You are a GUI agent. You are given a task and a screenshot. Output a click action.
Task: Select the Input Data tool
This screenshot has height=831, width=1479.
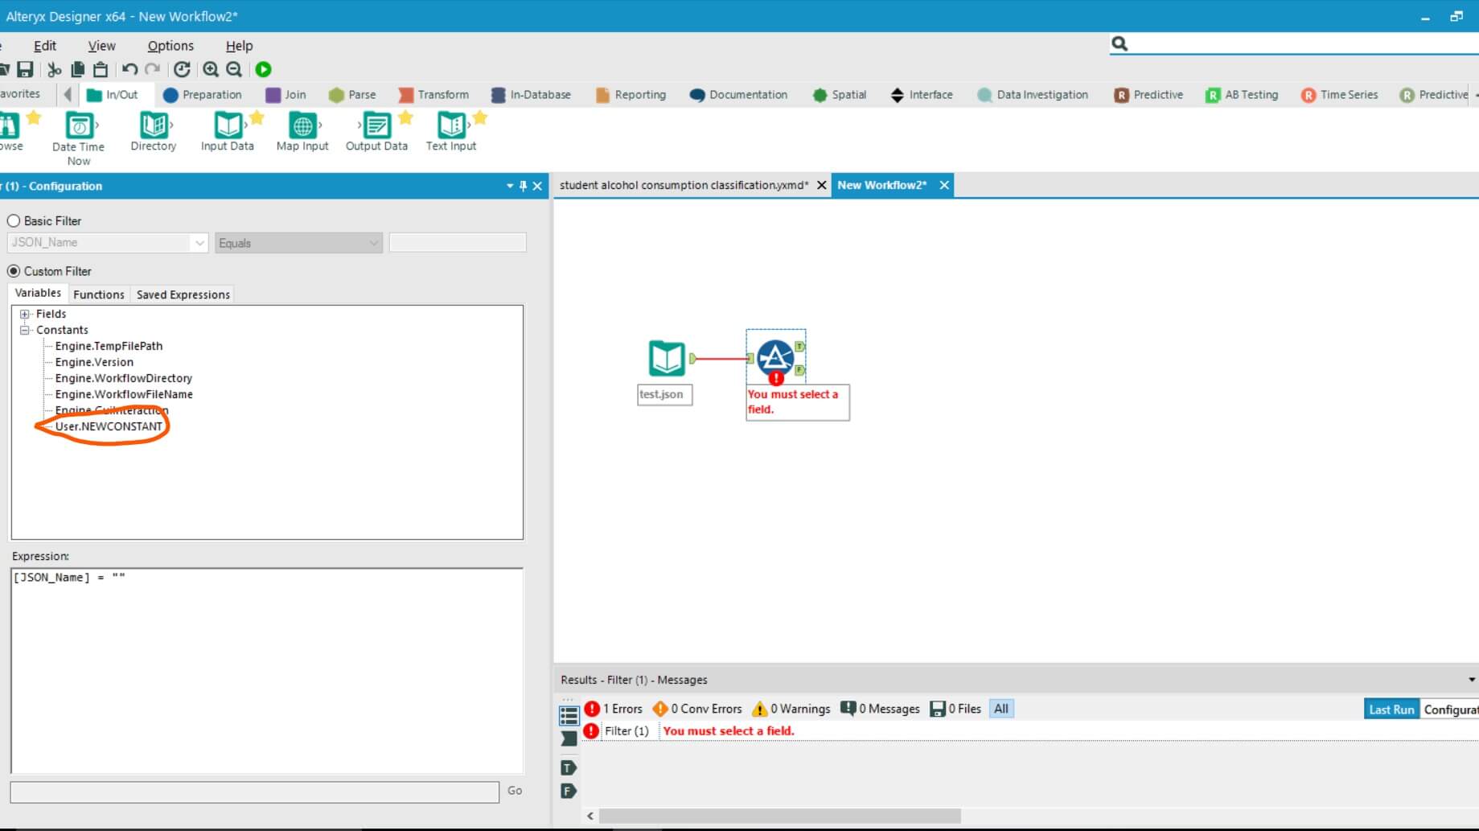228,132
